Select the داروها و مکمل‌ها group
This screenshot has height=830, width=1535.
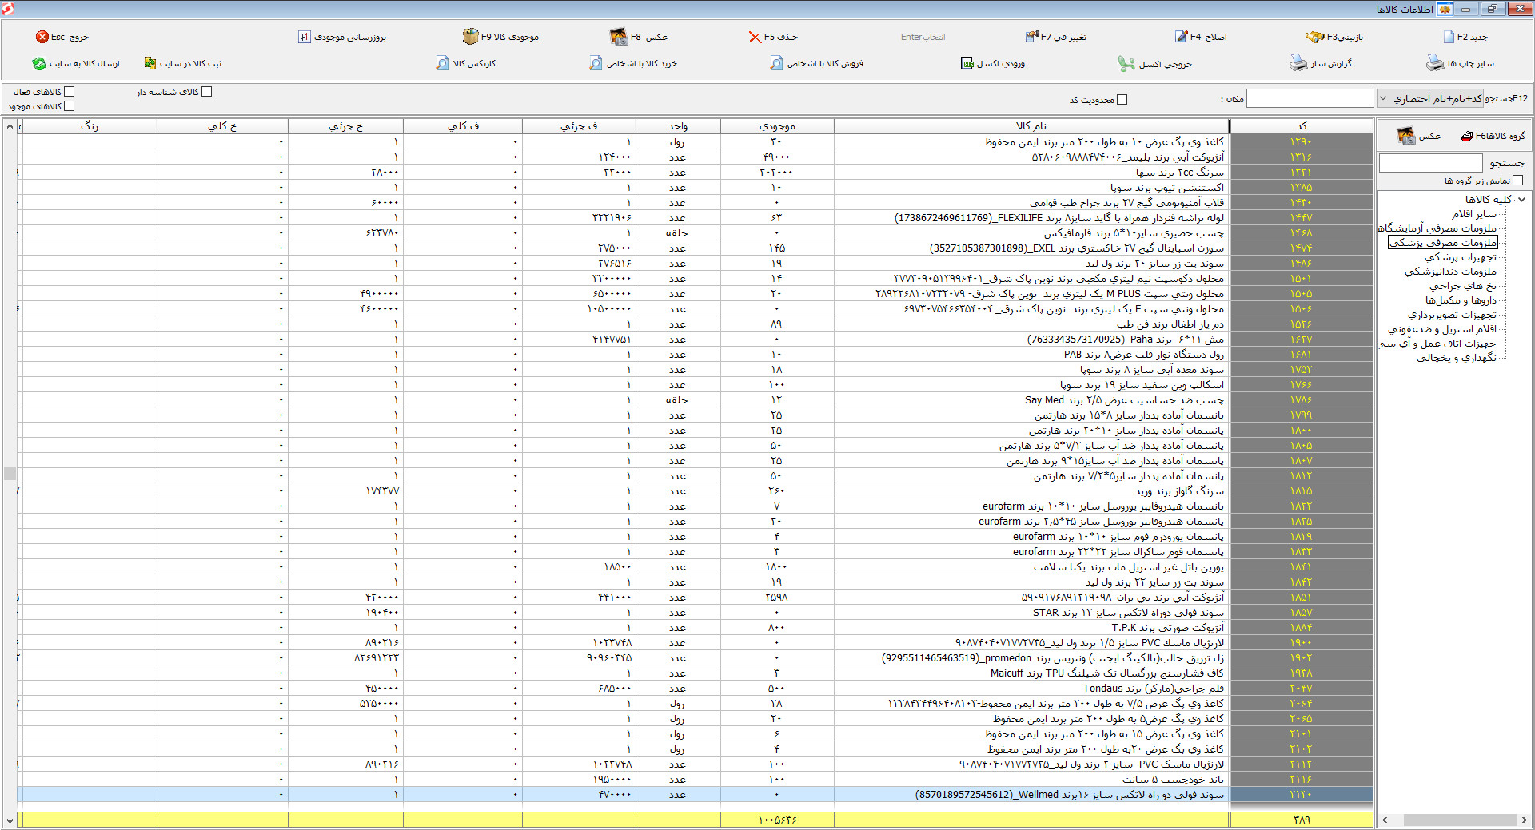click(1461, 300)
